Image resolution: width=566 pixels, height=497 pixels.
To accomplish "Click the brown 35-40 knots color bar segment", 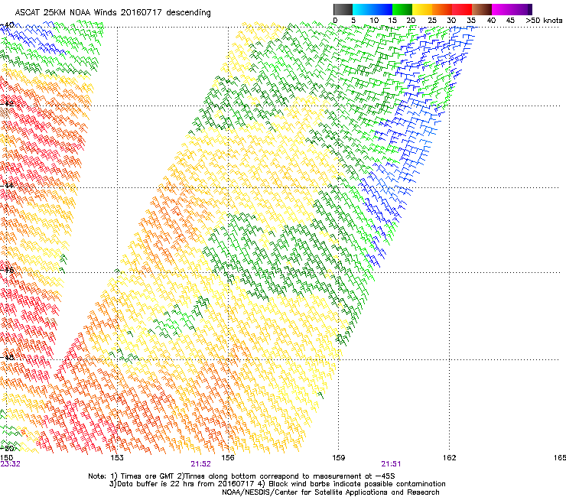I will tap(482, 9).
